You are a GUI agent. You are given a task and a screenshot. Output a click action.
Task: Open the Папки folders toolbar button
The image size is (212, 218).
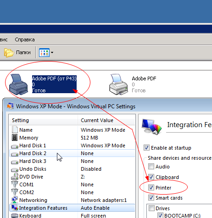coord(17,52)
